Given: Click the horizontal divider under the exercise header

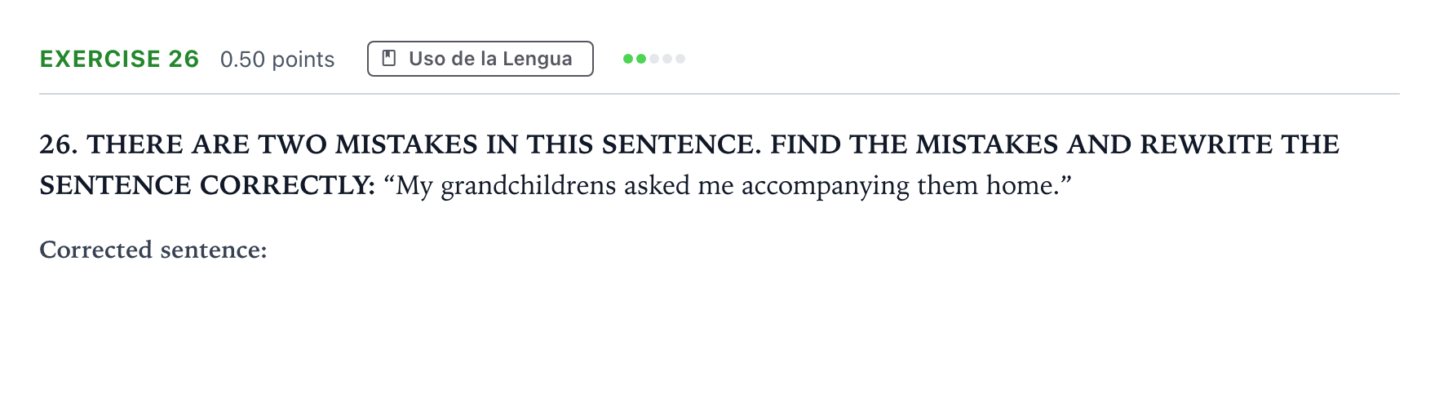Looking at the screenshot, I should 719,94.
